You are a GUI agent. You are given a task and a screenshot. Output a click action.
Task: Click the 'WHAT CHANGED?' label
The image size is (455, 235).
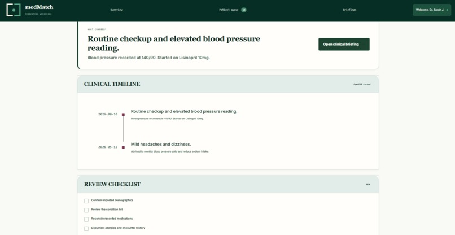pos(97,29)
